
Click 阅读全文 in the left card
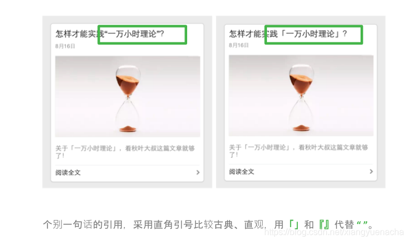coord(68,173)
